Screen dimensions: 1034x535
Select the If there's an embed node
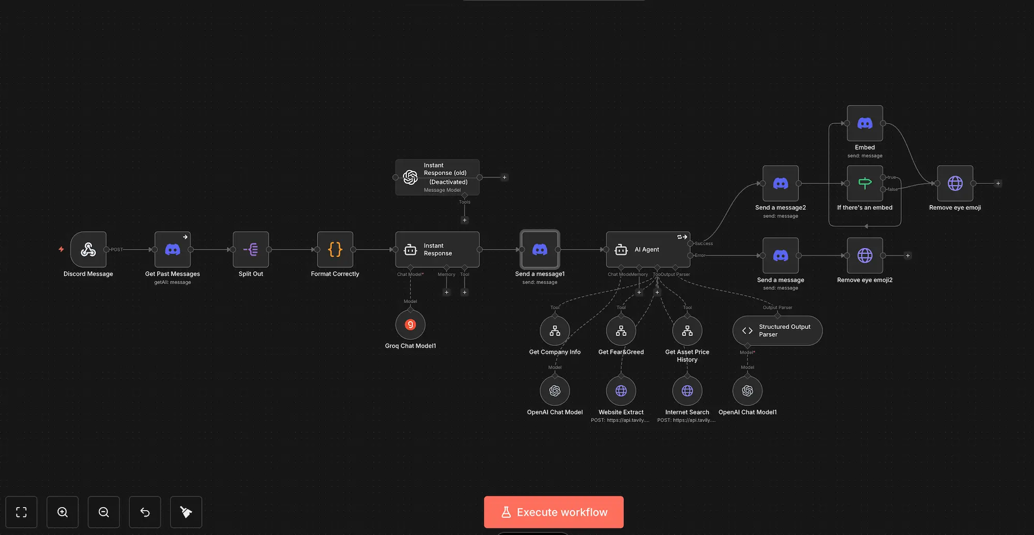(x=864, y=183)
